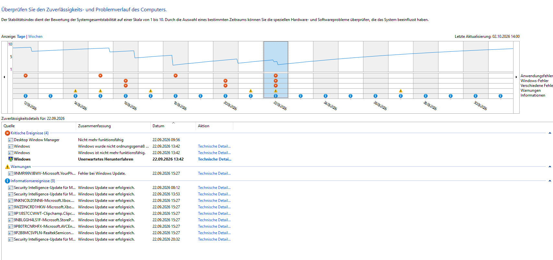Click the Datum column header
This screenshot has width=553, height=260.
173,126
